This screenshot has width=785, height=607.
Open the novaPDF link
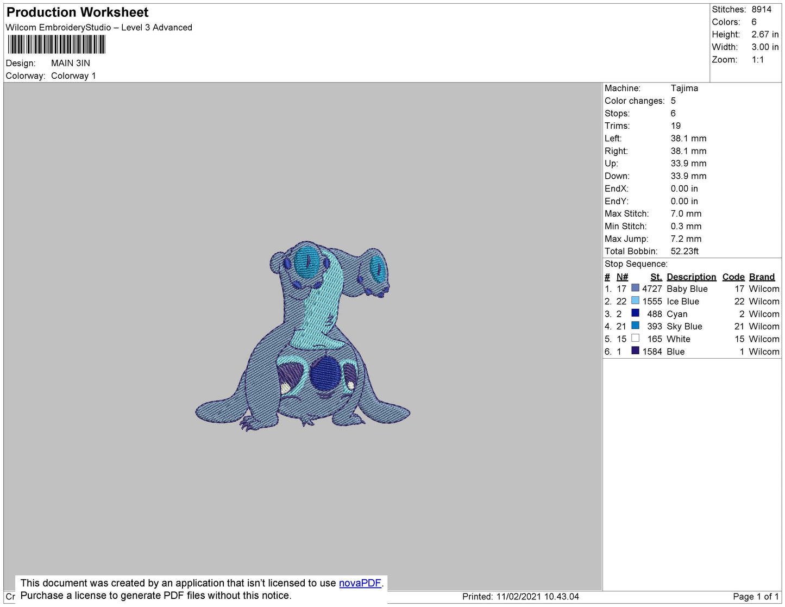click(360, 583)
